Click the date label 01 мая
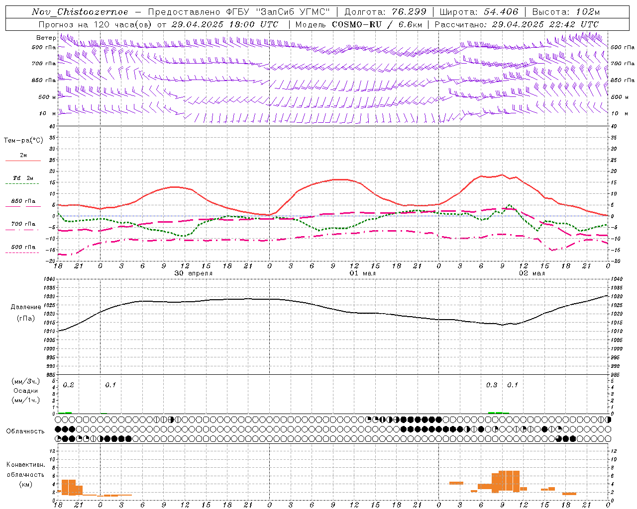The width and height of the screenshot is (637, 509). 363,273
